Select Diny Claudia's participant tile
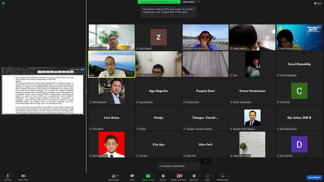 pyautogui.click(x=299, y=145)
